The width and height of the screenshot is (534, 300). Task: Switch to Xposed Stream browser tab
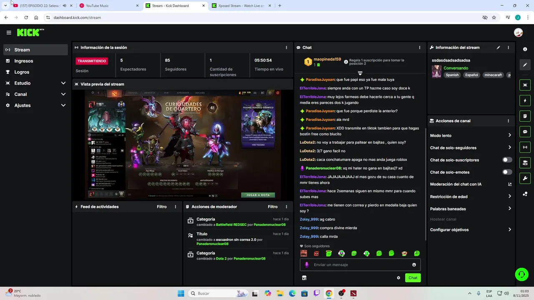pos(242,6)
